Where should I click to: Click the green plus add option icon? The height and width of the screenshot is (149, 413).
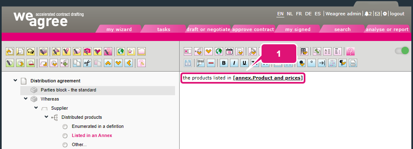pyautogui.click(x=64, y=62)
